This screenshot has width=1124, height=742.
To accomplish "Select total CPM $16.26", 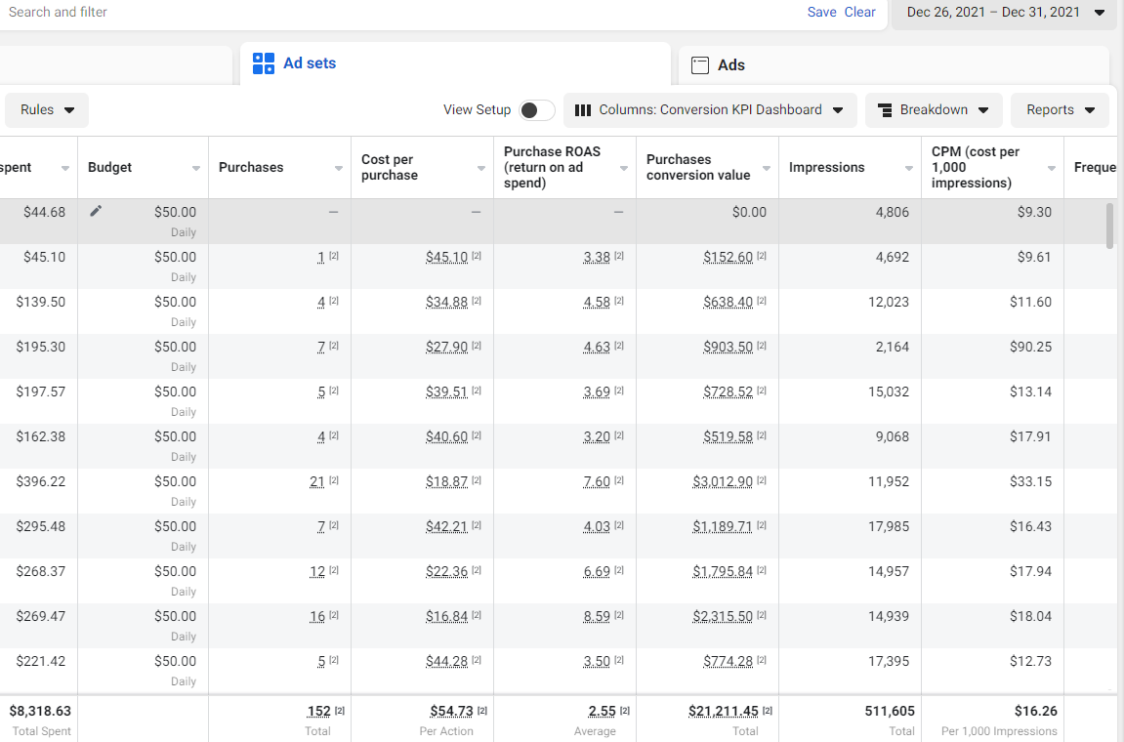I will click(1036, 711).
